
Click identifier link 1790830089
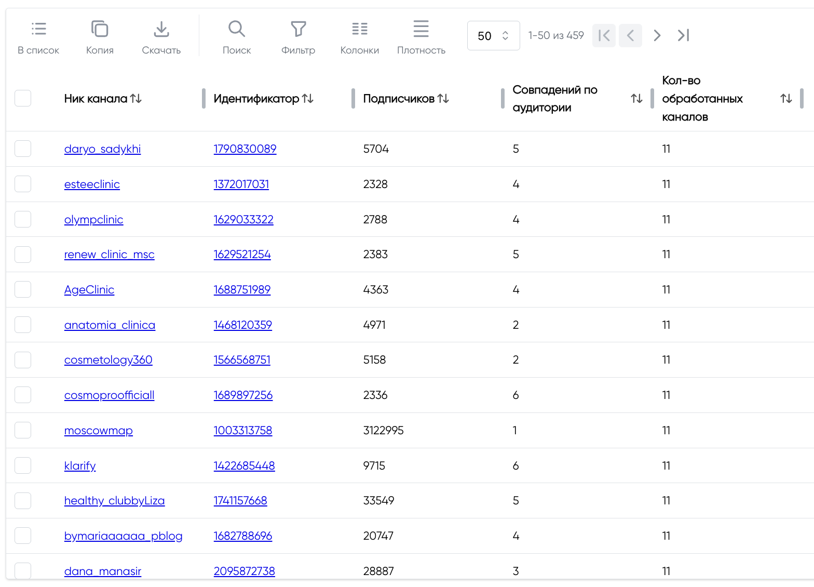pyautogui.click(x=245, y=149)
